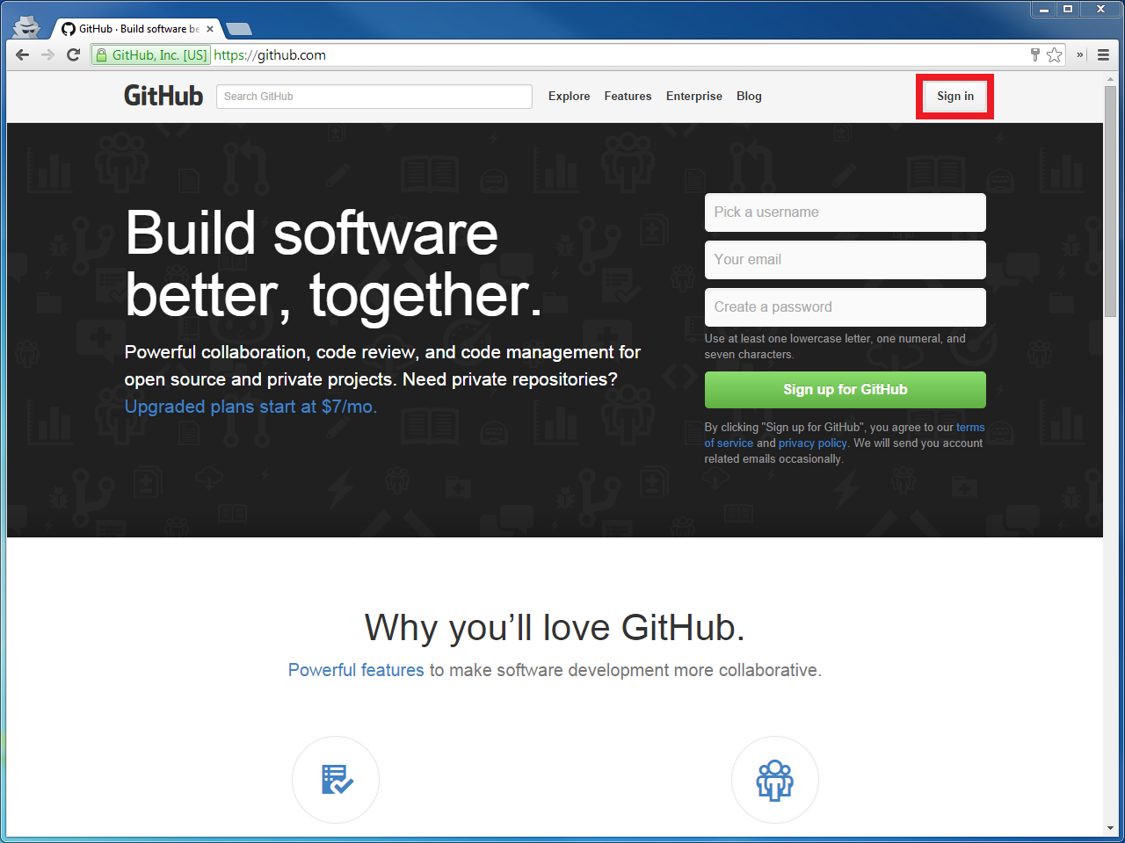
Task: Click the team people feature circle icon
Action: [x=775, y=780]
